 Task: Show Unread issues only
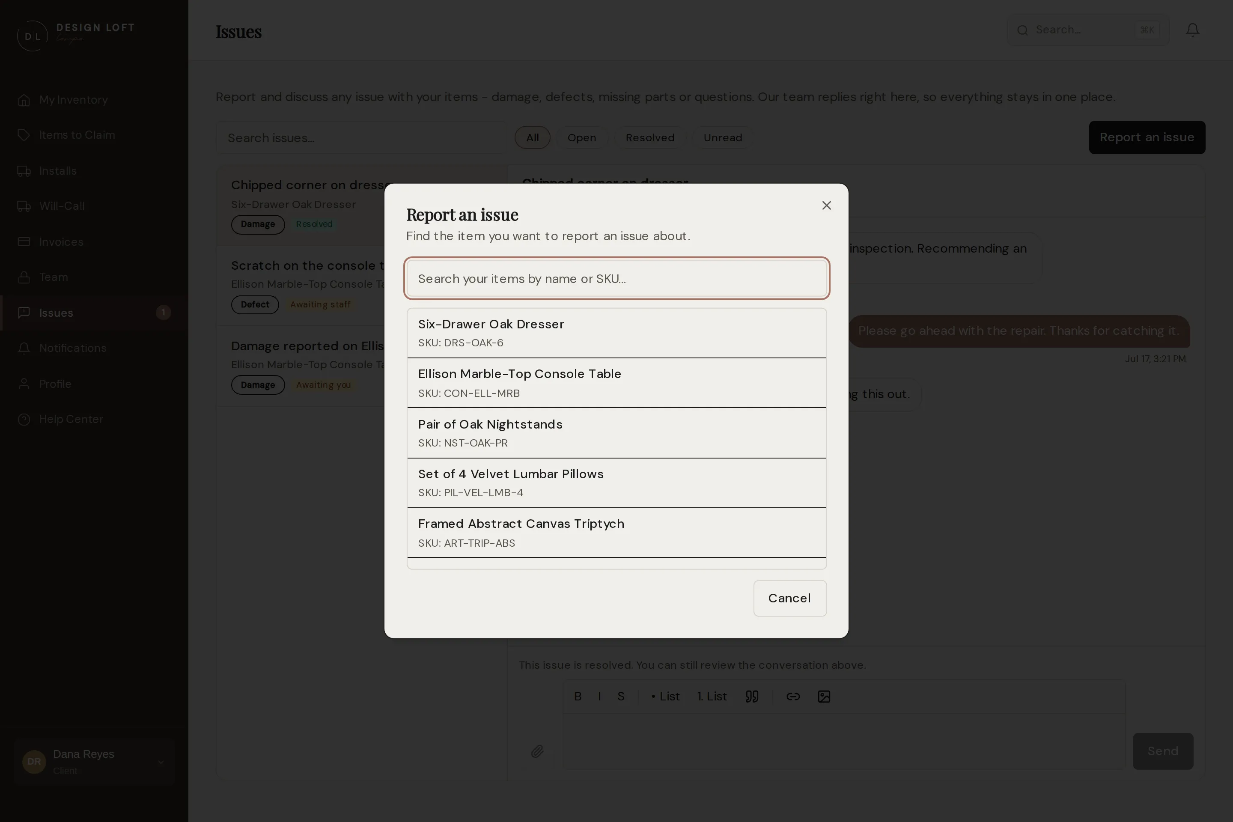click(722, 137)
